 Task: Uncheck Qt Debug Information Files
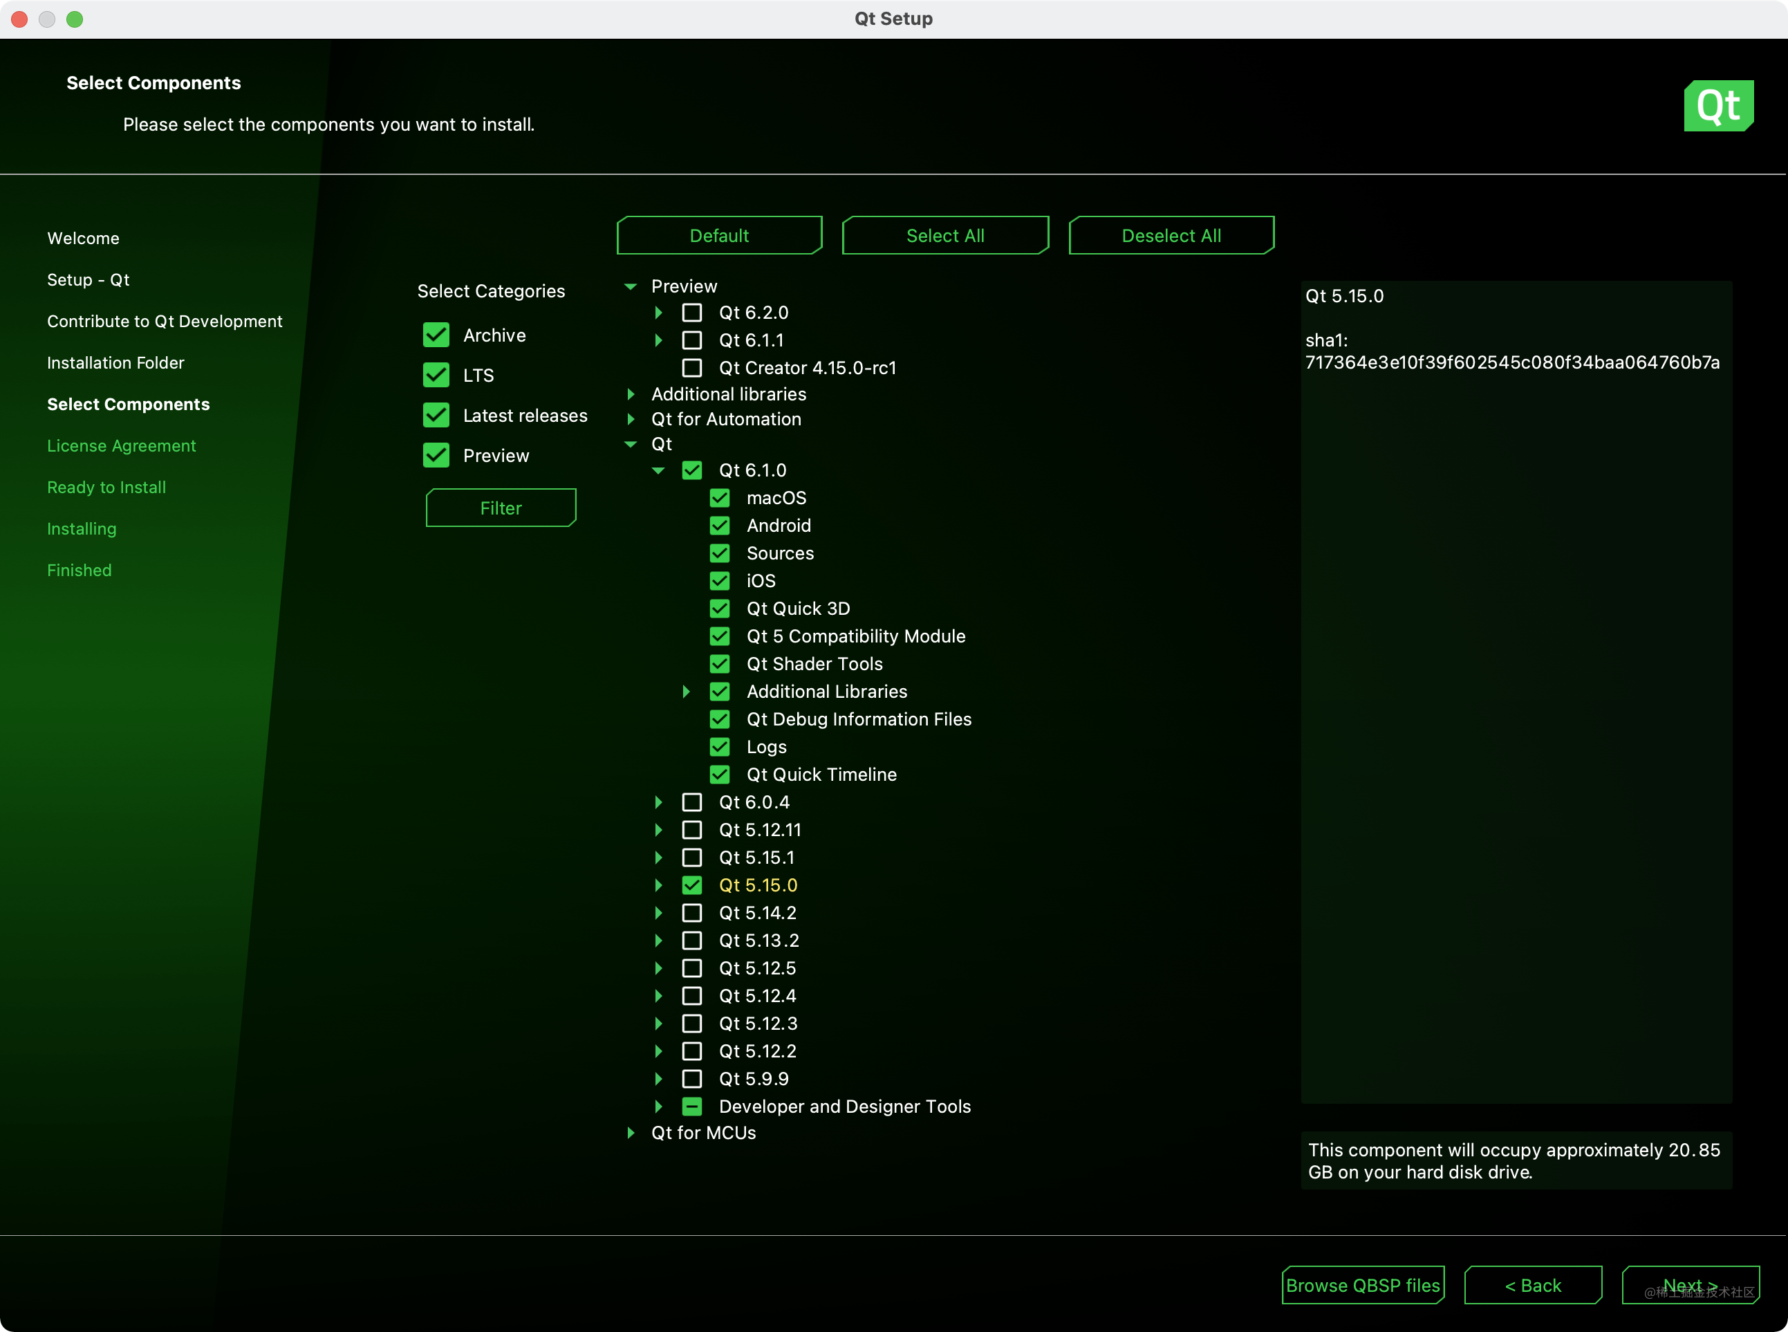[720, 719]
